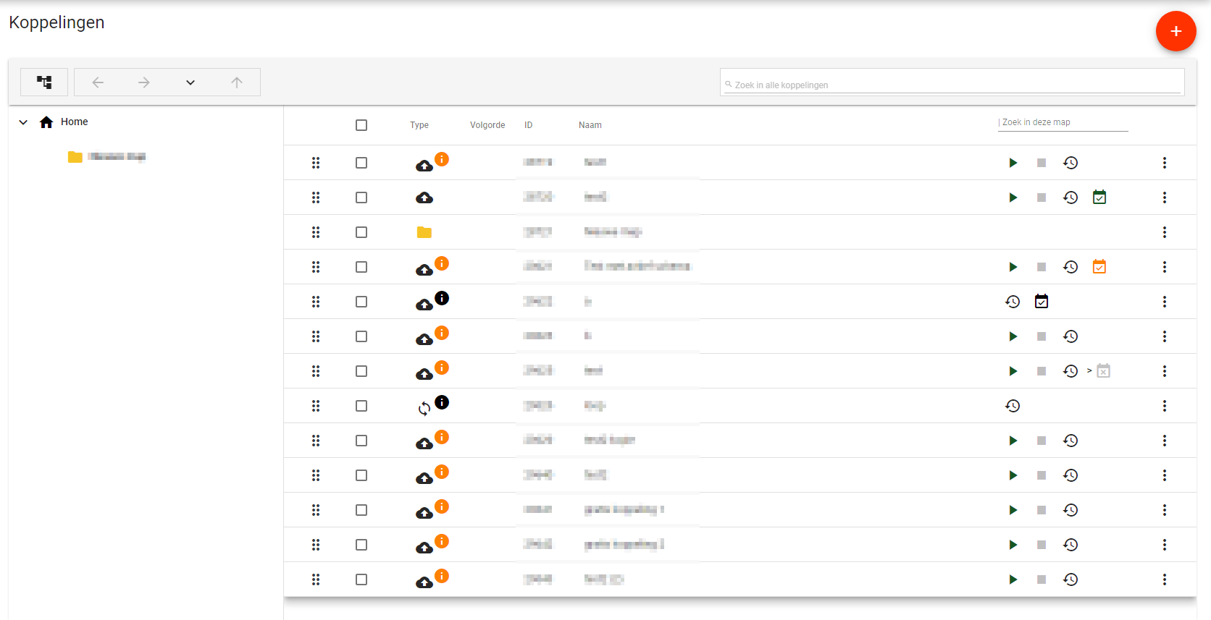Navigate forward with the right arrow
This screenshot has height=620, width=1211.
144,82
